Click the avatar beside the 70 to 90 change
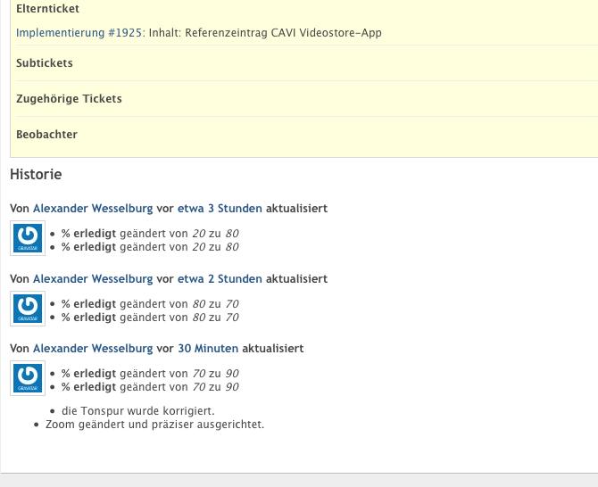Viewport: 598px width, 487px height. point(28,378)
